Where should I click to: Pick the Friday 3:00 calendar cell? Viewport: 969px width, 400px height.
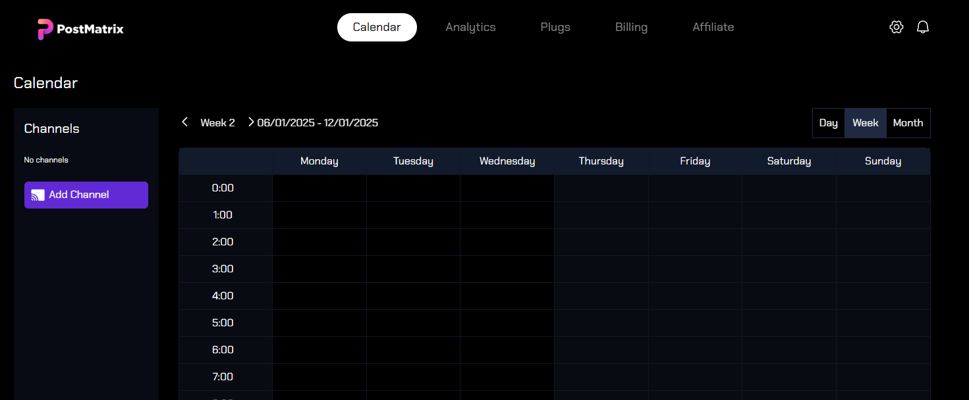(x=695, y=269)
